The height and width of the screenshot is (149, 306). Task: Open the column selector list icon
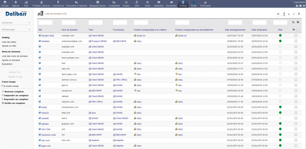pos(293,30)
